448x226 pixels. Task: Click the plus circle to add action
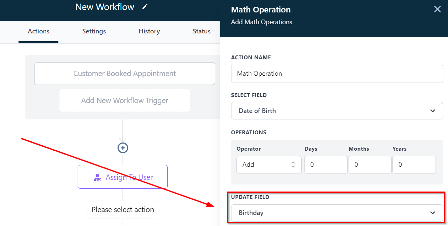point(123,148)
